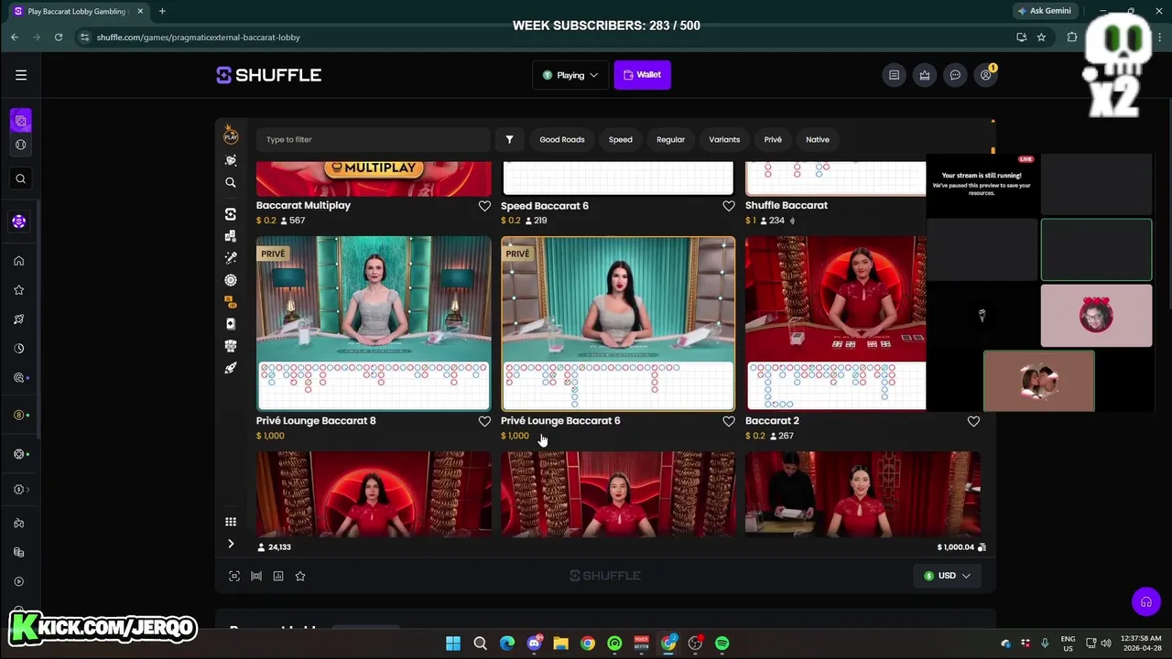The width and height of the screenshot is (1172, 659).
Task: Toggle favourite heart for Privé Lounge Baccarat 8
Action: click(484, 421)
